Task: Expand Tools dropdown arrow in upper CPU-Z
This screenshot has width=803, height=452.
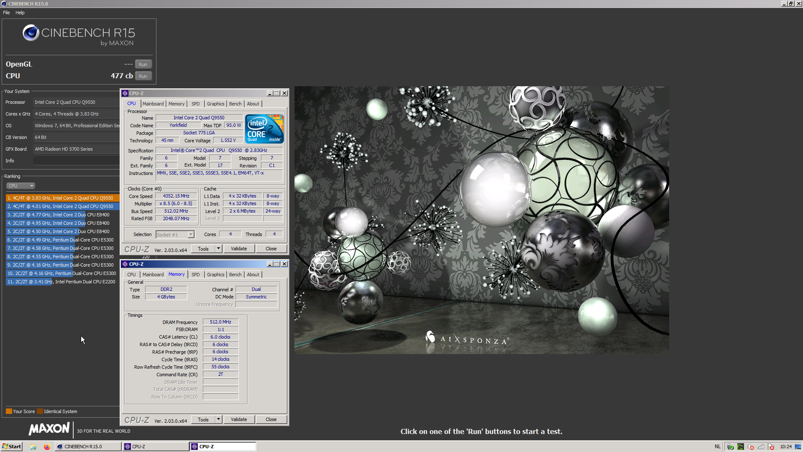Action: click(218, 249)
